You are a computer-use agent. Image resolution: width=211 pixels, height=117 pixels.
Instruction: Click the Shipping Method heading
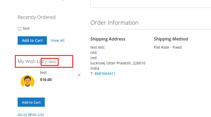pyautogui.click(x=171, y=39)
